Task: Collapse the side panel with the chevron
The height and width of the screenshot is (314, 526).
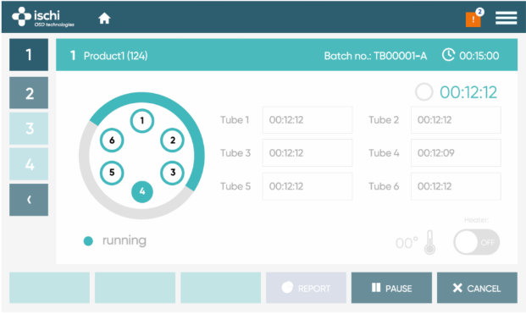Action: tap(29, 200)
